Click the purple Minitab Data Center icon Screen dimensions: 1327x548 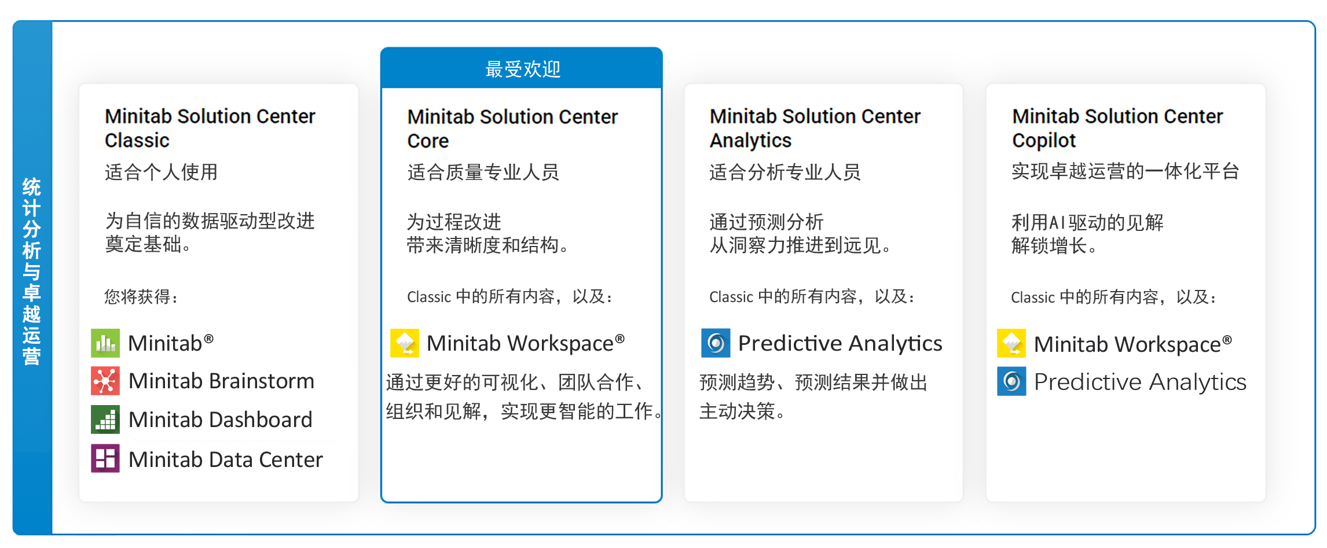coord(105,458)
